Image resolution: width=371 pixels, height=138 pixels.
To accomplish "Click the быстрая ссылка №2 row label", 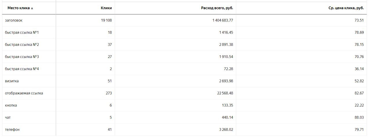I will coord(22,45).
